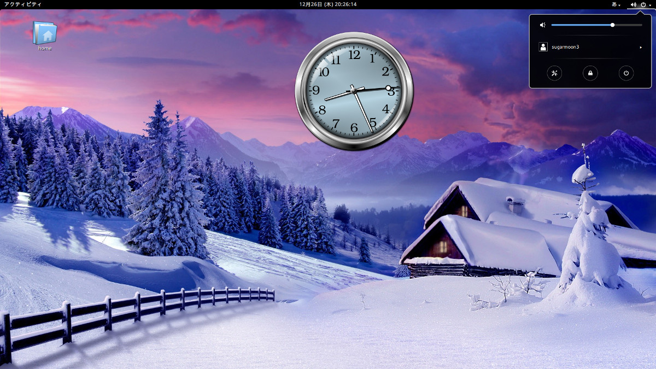Viewport: 656px width, 369px height.
Task: Click the sugarmoon3 user name text
Action: [565, 47]
